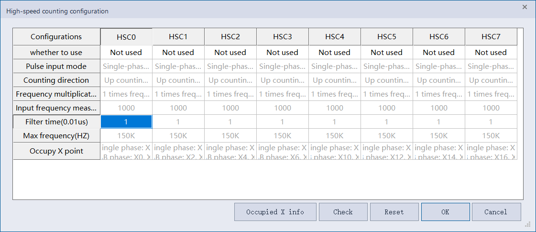The height and width of the screenshot is (232, 536).
Task: Close the High-speed counting configuration dialog
Action: (x=525, y=7)
